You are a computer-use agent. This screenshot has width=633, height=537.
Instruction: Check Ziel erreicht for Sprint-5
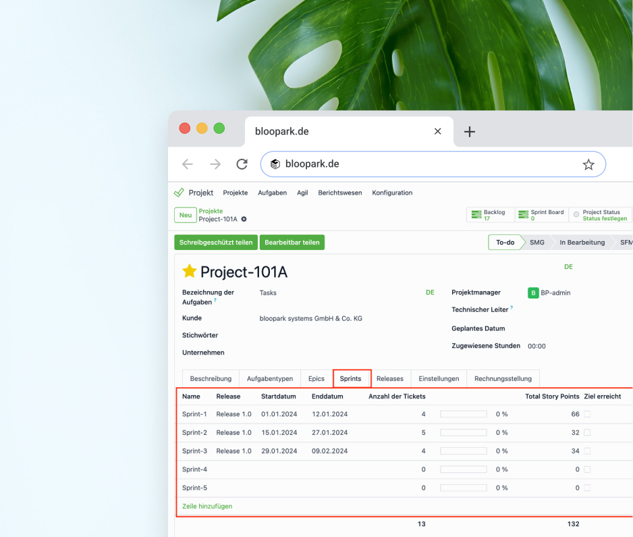point(588,488)
